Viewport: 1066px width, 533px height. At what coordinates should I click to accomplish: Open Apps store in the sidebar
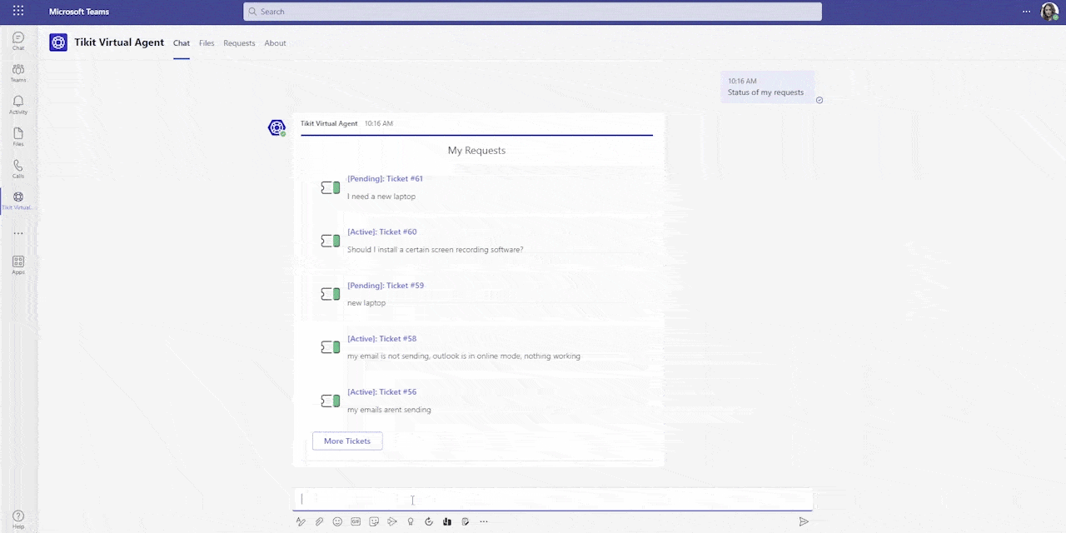click(18, 265)
